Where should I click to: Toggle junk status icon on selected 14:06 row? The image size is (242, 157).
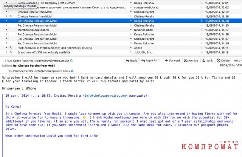click(202, 21)
